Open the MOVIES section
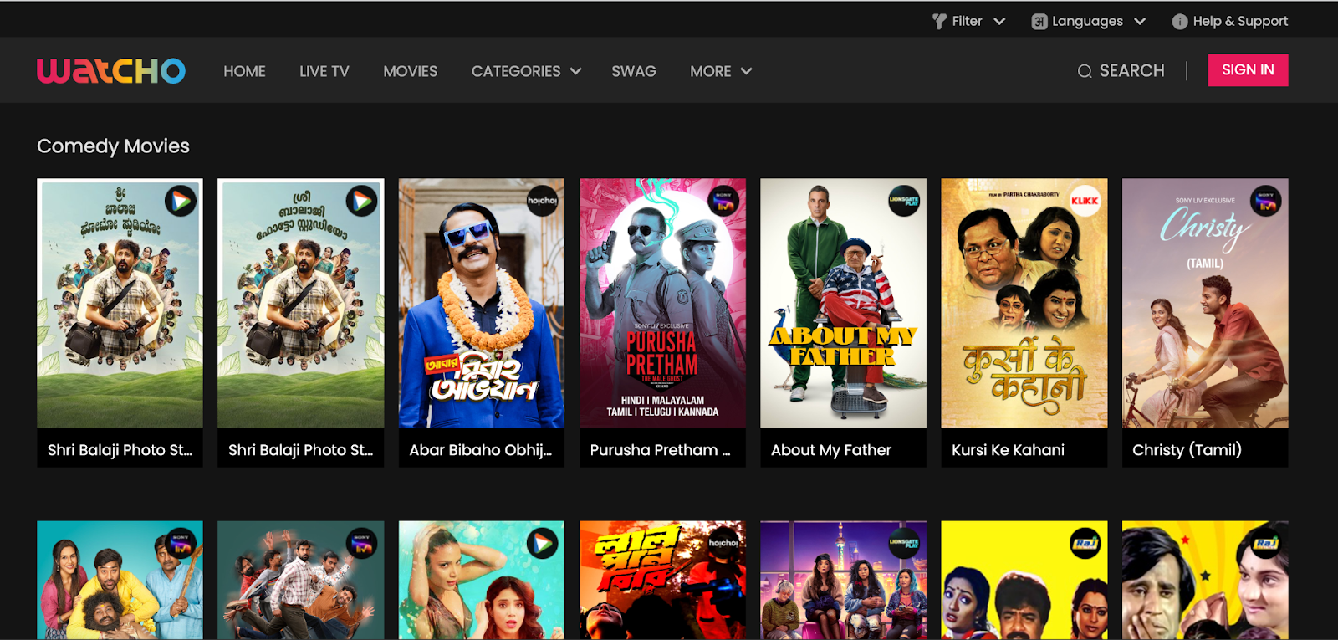 pyautogui.click(x=411, y=71)
